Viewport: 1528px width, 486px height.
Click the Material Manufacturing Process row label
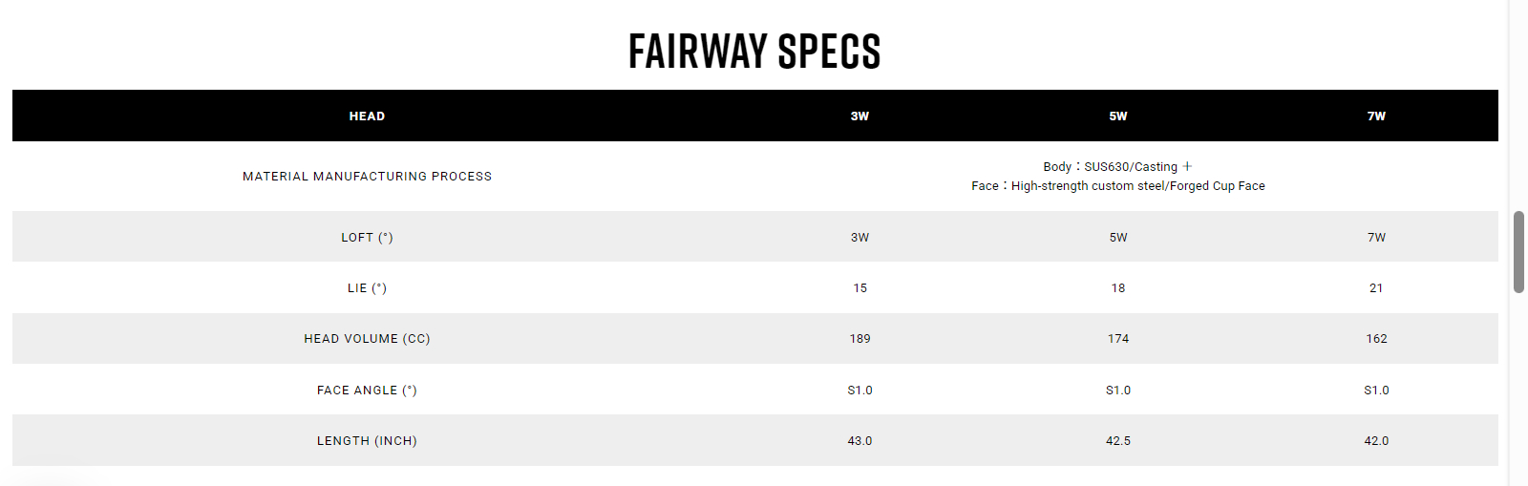point(367,177)
